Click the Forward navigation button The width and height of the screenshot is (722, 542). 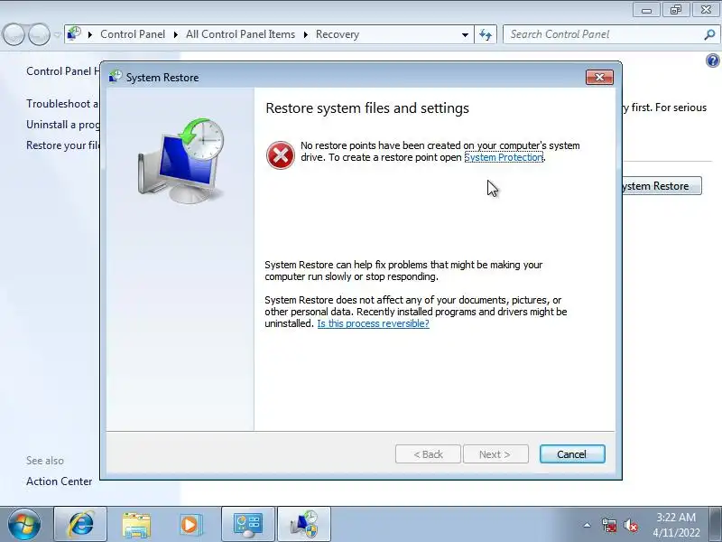point(39,34)
